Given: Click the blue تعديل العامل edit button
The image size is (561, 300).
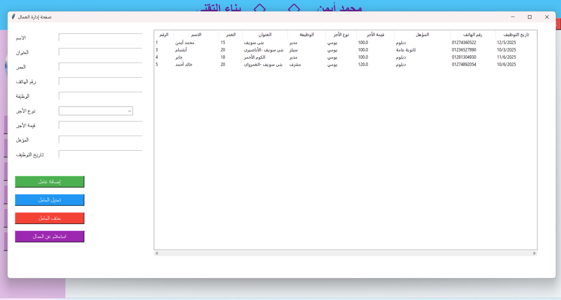Looking at the screenshot, I should click(x=50, y=200).
